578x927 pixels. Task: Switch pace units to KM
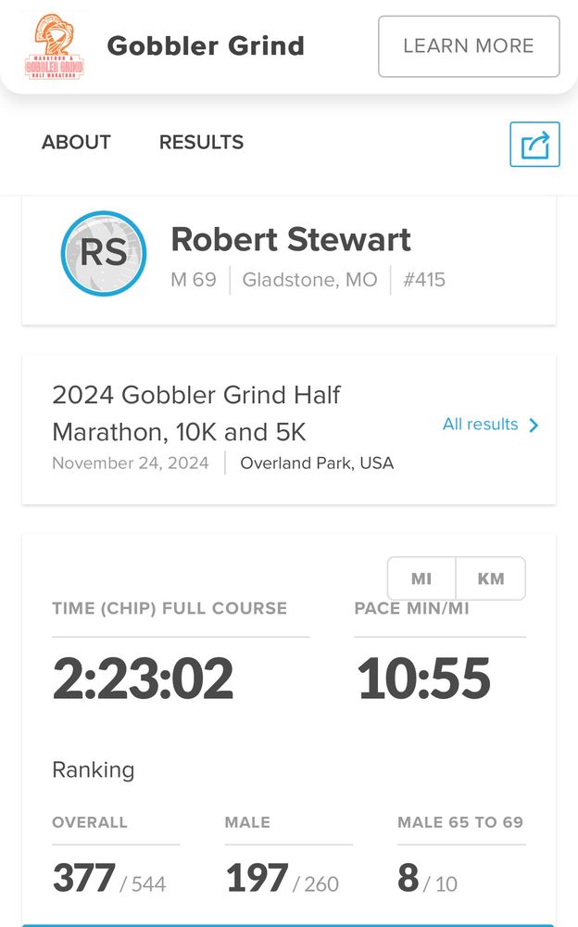pyautogui.click(x=491, y=578)
